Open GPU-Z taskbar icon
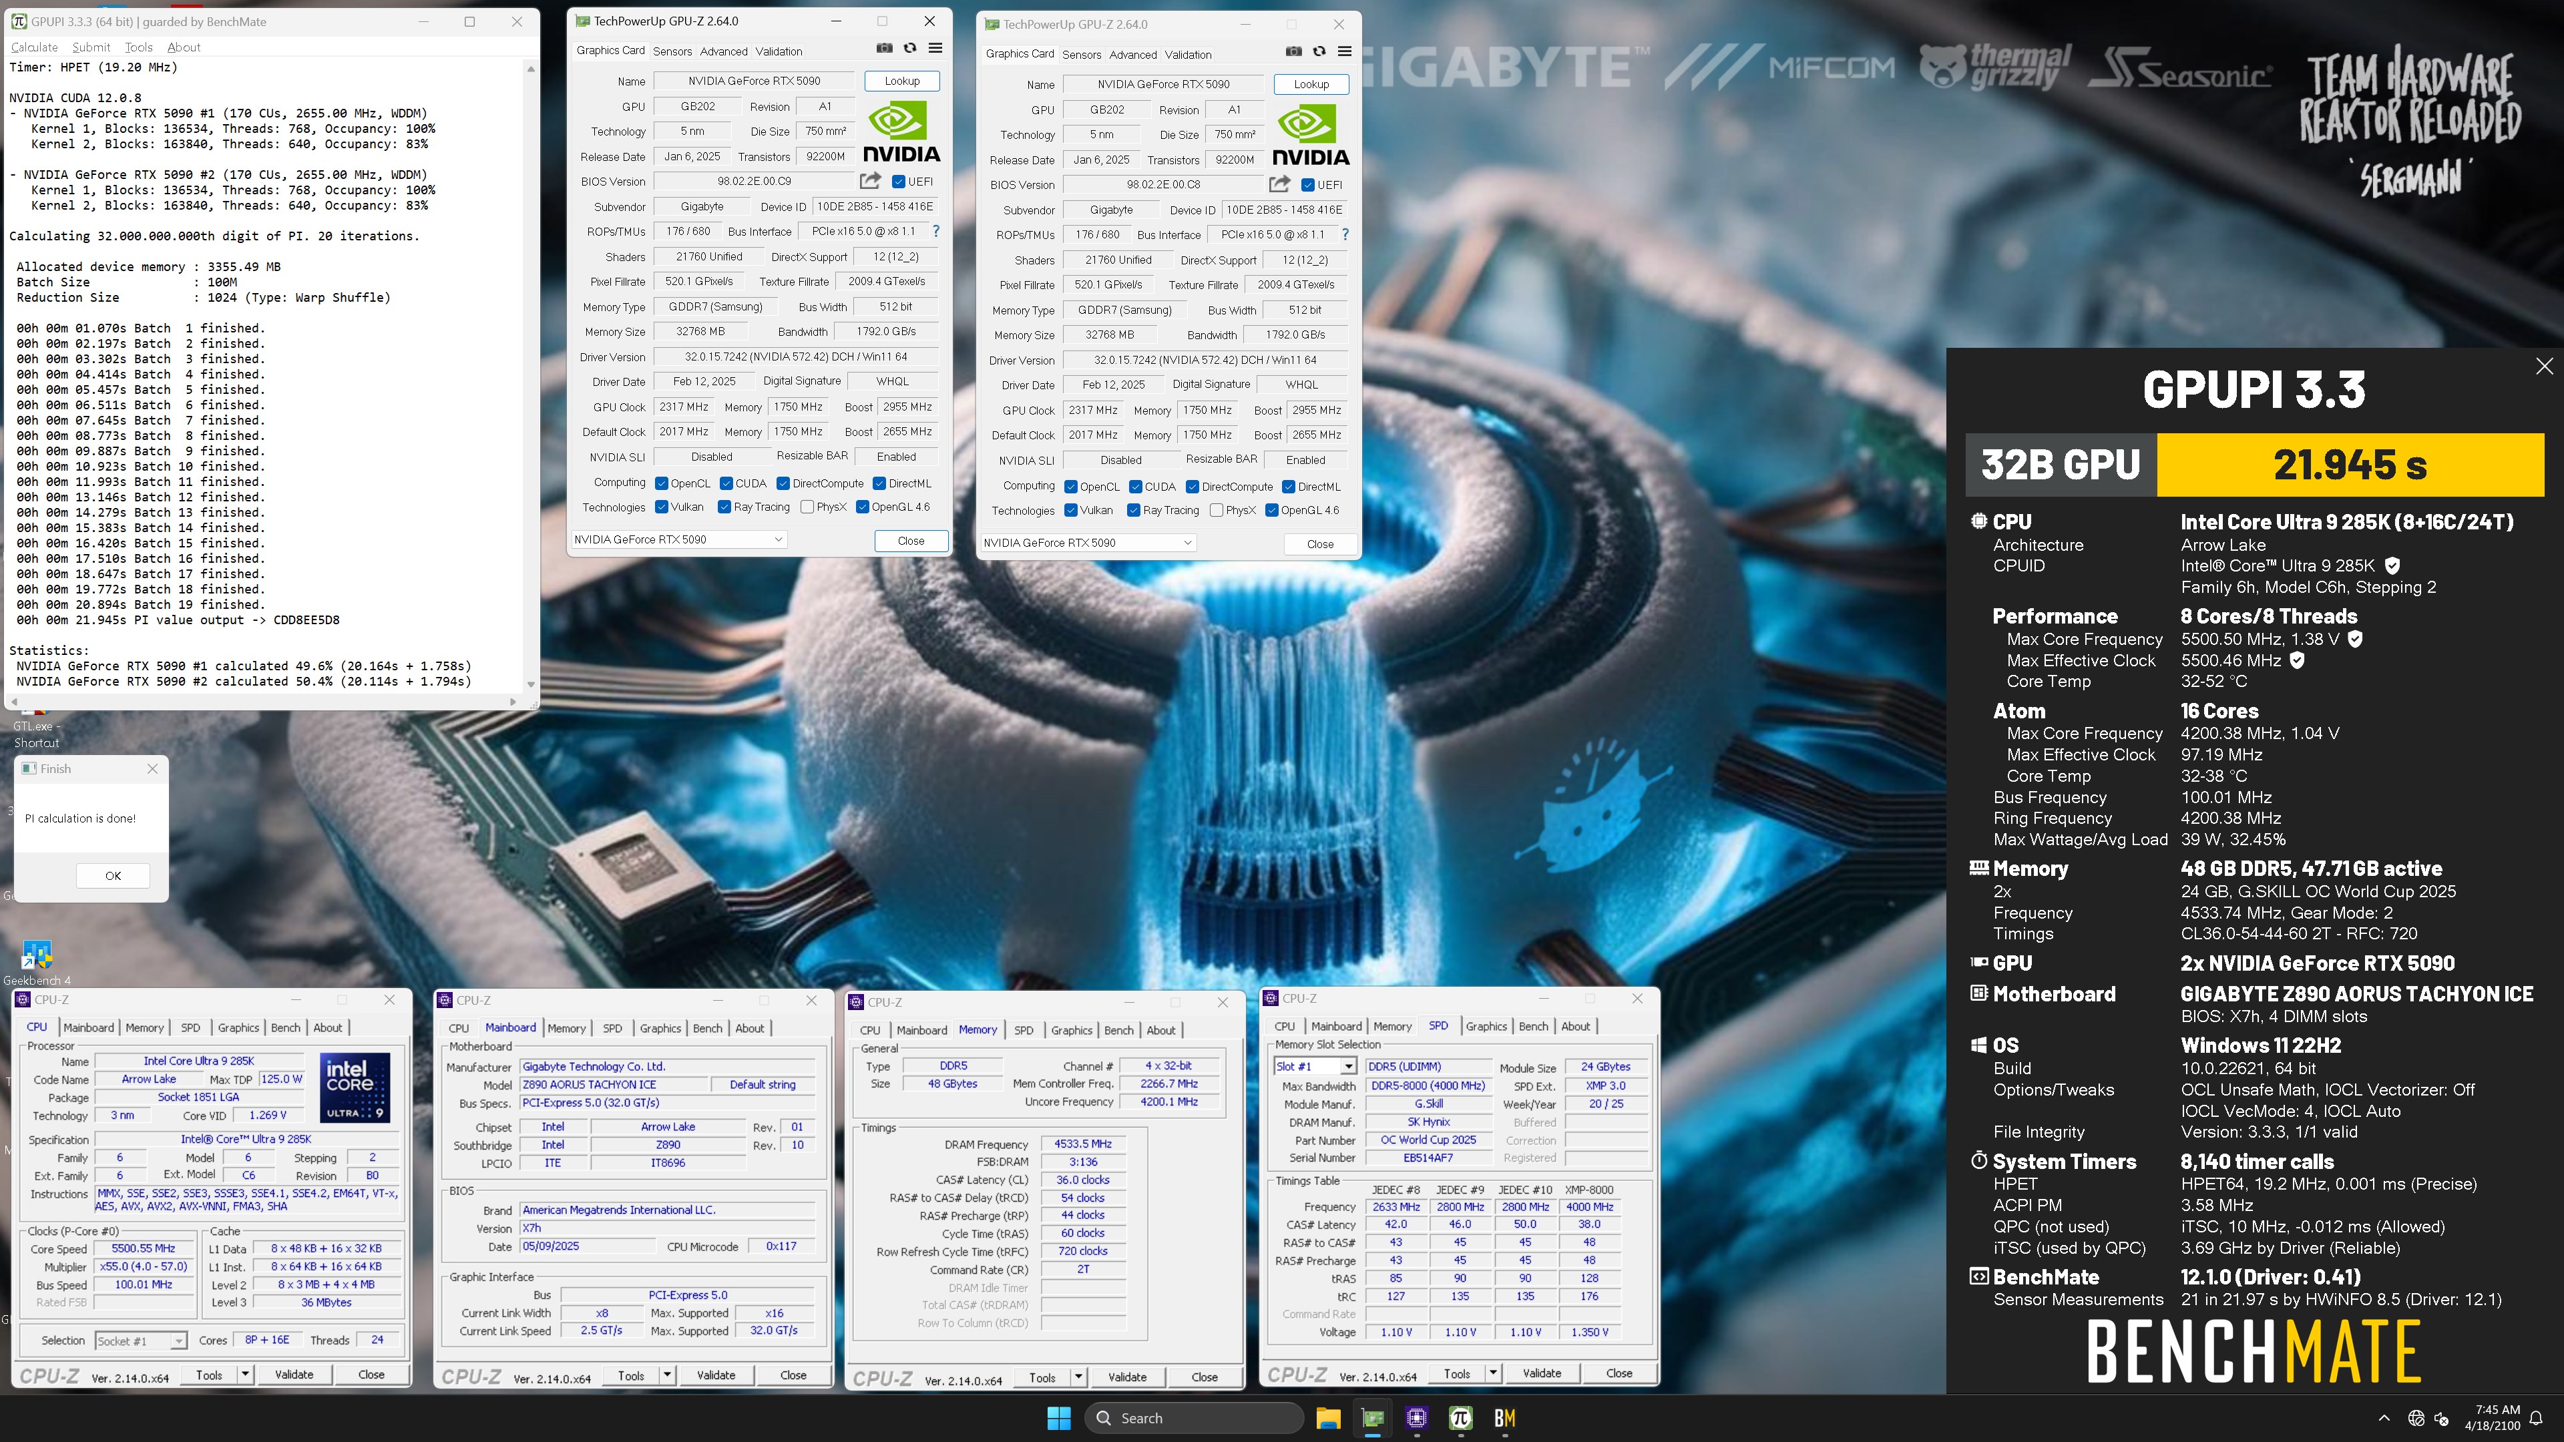The height and width of the screenshot is (1442, 2564). click(x=1373, y=1417)
